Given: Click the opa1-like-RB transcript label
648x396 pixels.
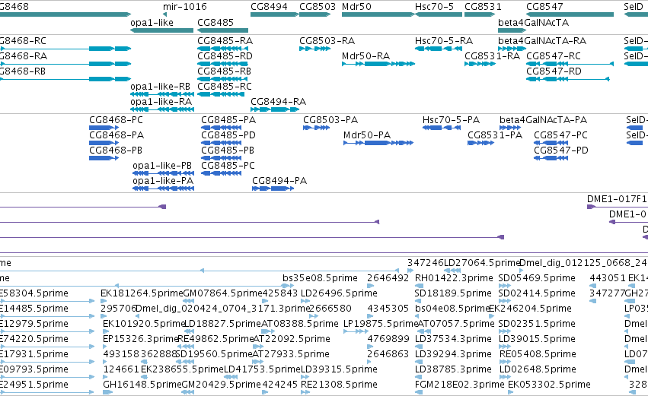Looking at the screenshot, I should tap(161, 87).
